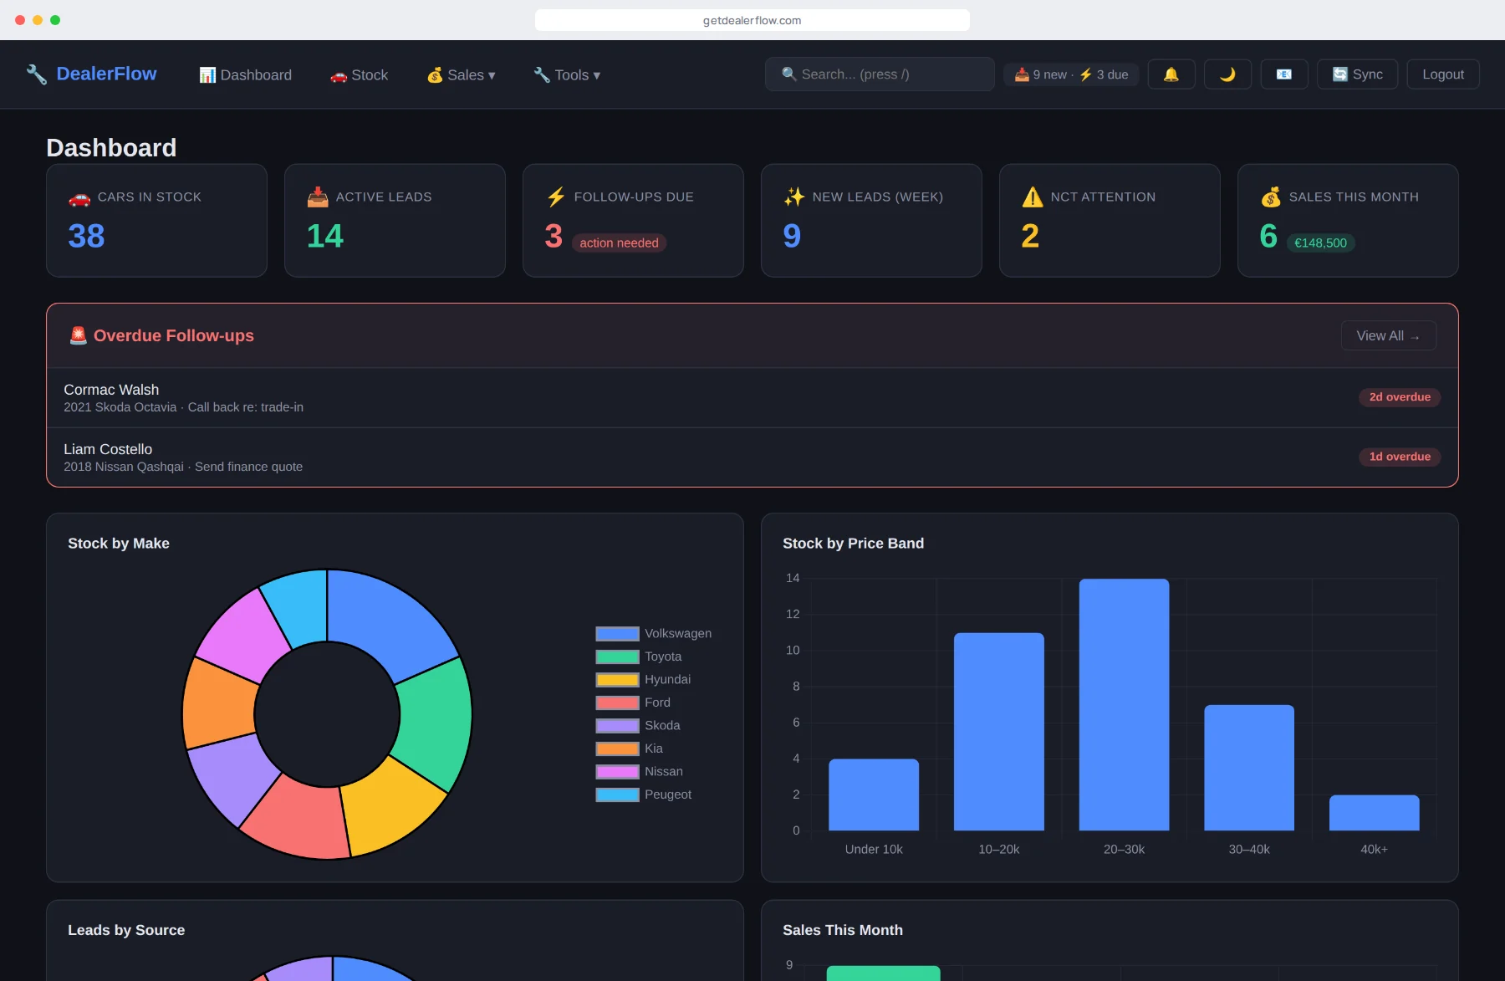Click the 40k+ price band bar
The height and width of the screenshot is (981, 1505).
pos(1375,813)
